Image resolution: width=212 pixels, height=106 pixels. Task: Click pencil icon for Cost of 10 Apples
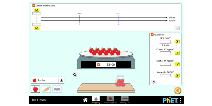coord(177,53)
